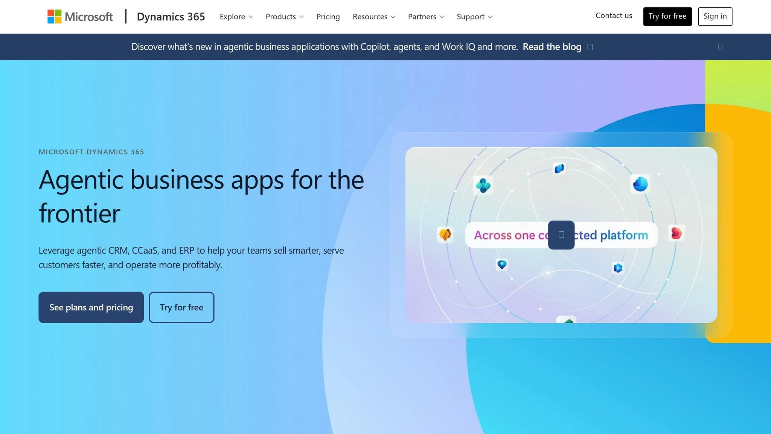Expand the Support menu
The height and width of the screenshot is (434, 771).
pos(475,17)
